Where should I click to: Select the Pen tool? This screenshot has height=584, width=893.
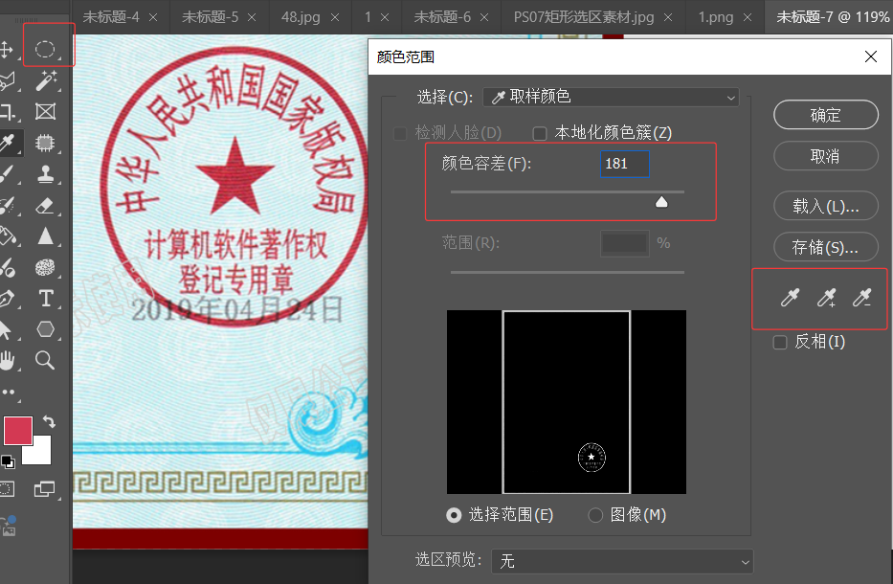tap(7, 299)
